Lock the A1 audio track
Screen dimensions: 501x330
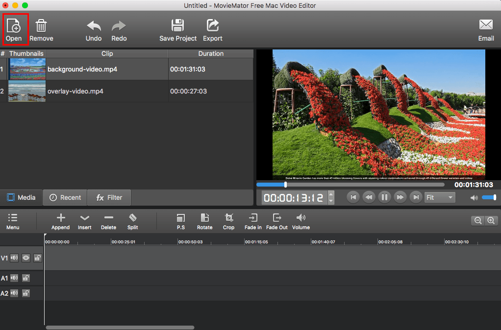click(x=25, y=278)
